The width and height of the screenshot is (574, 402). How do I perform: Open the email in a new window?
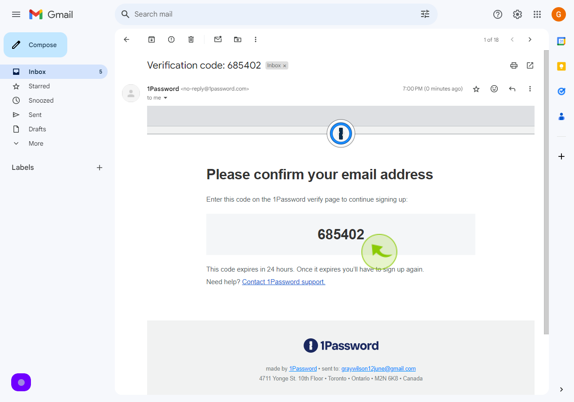point(530,65)
